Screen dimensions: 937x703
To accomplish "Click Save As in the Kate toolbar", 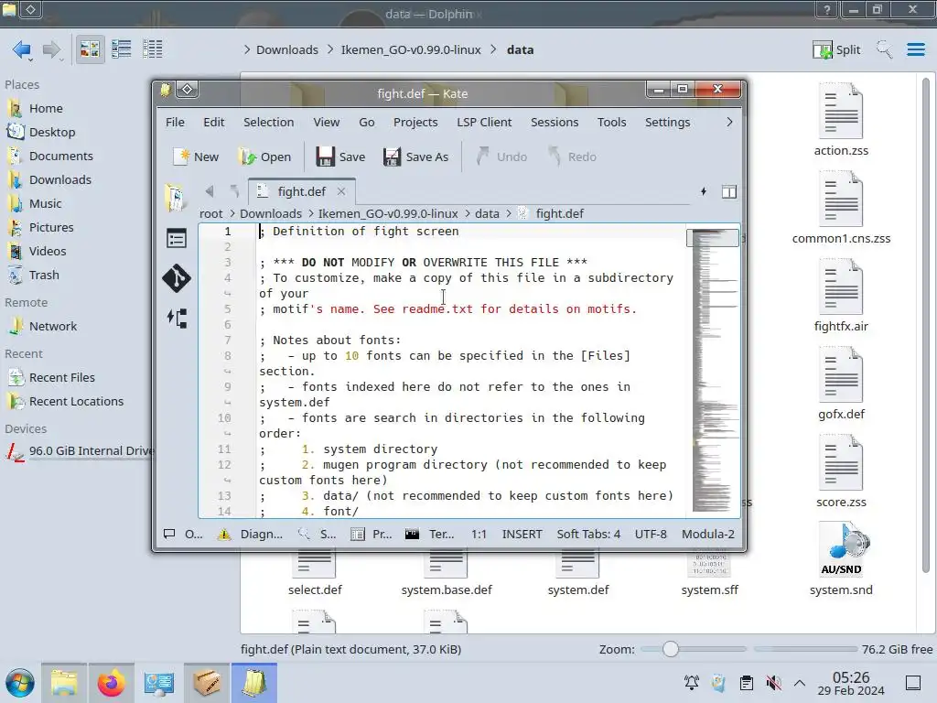I will pos(416,157).
